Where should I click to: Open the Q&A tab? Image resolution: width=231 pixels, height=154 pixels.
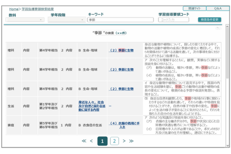coord(218,8)
